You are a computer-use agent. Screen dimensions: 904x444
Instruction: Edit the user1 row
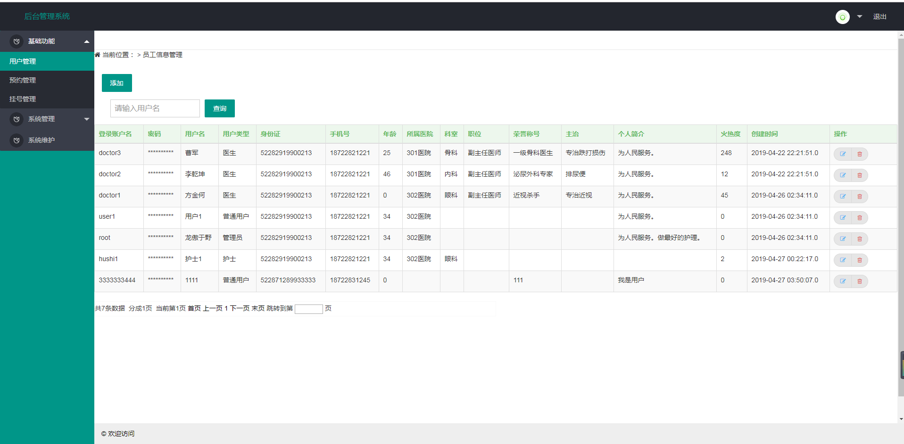pyautogui.click(x=843, y=218)
